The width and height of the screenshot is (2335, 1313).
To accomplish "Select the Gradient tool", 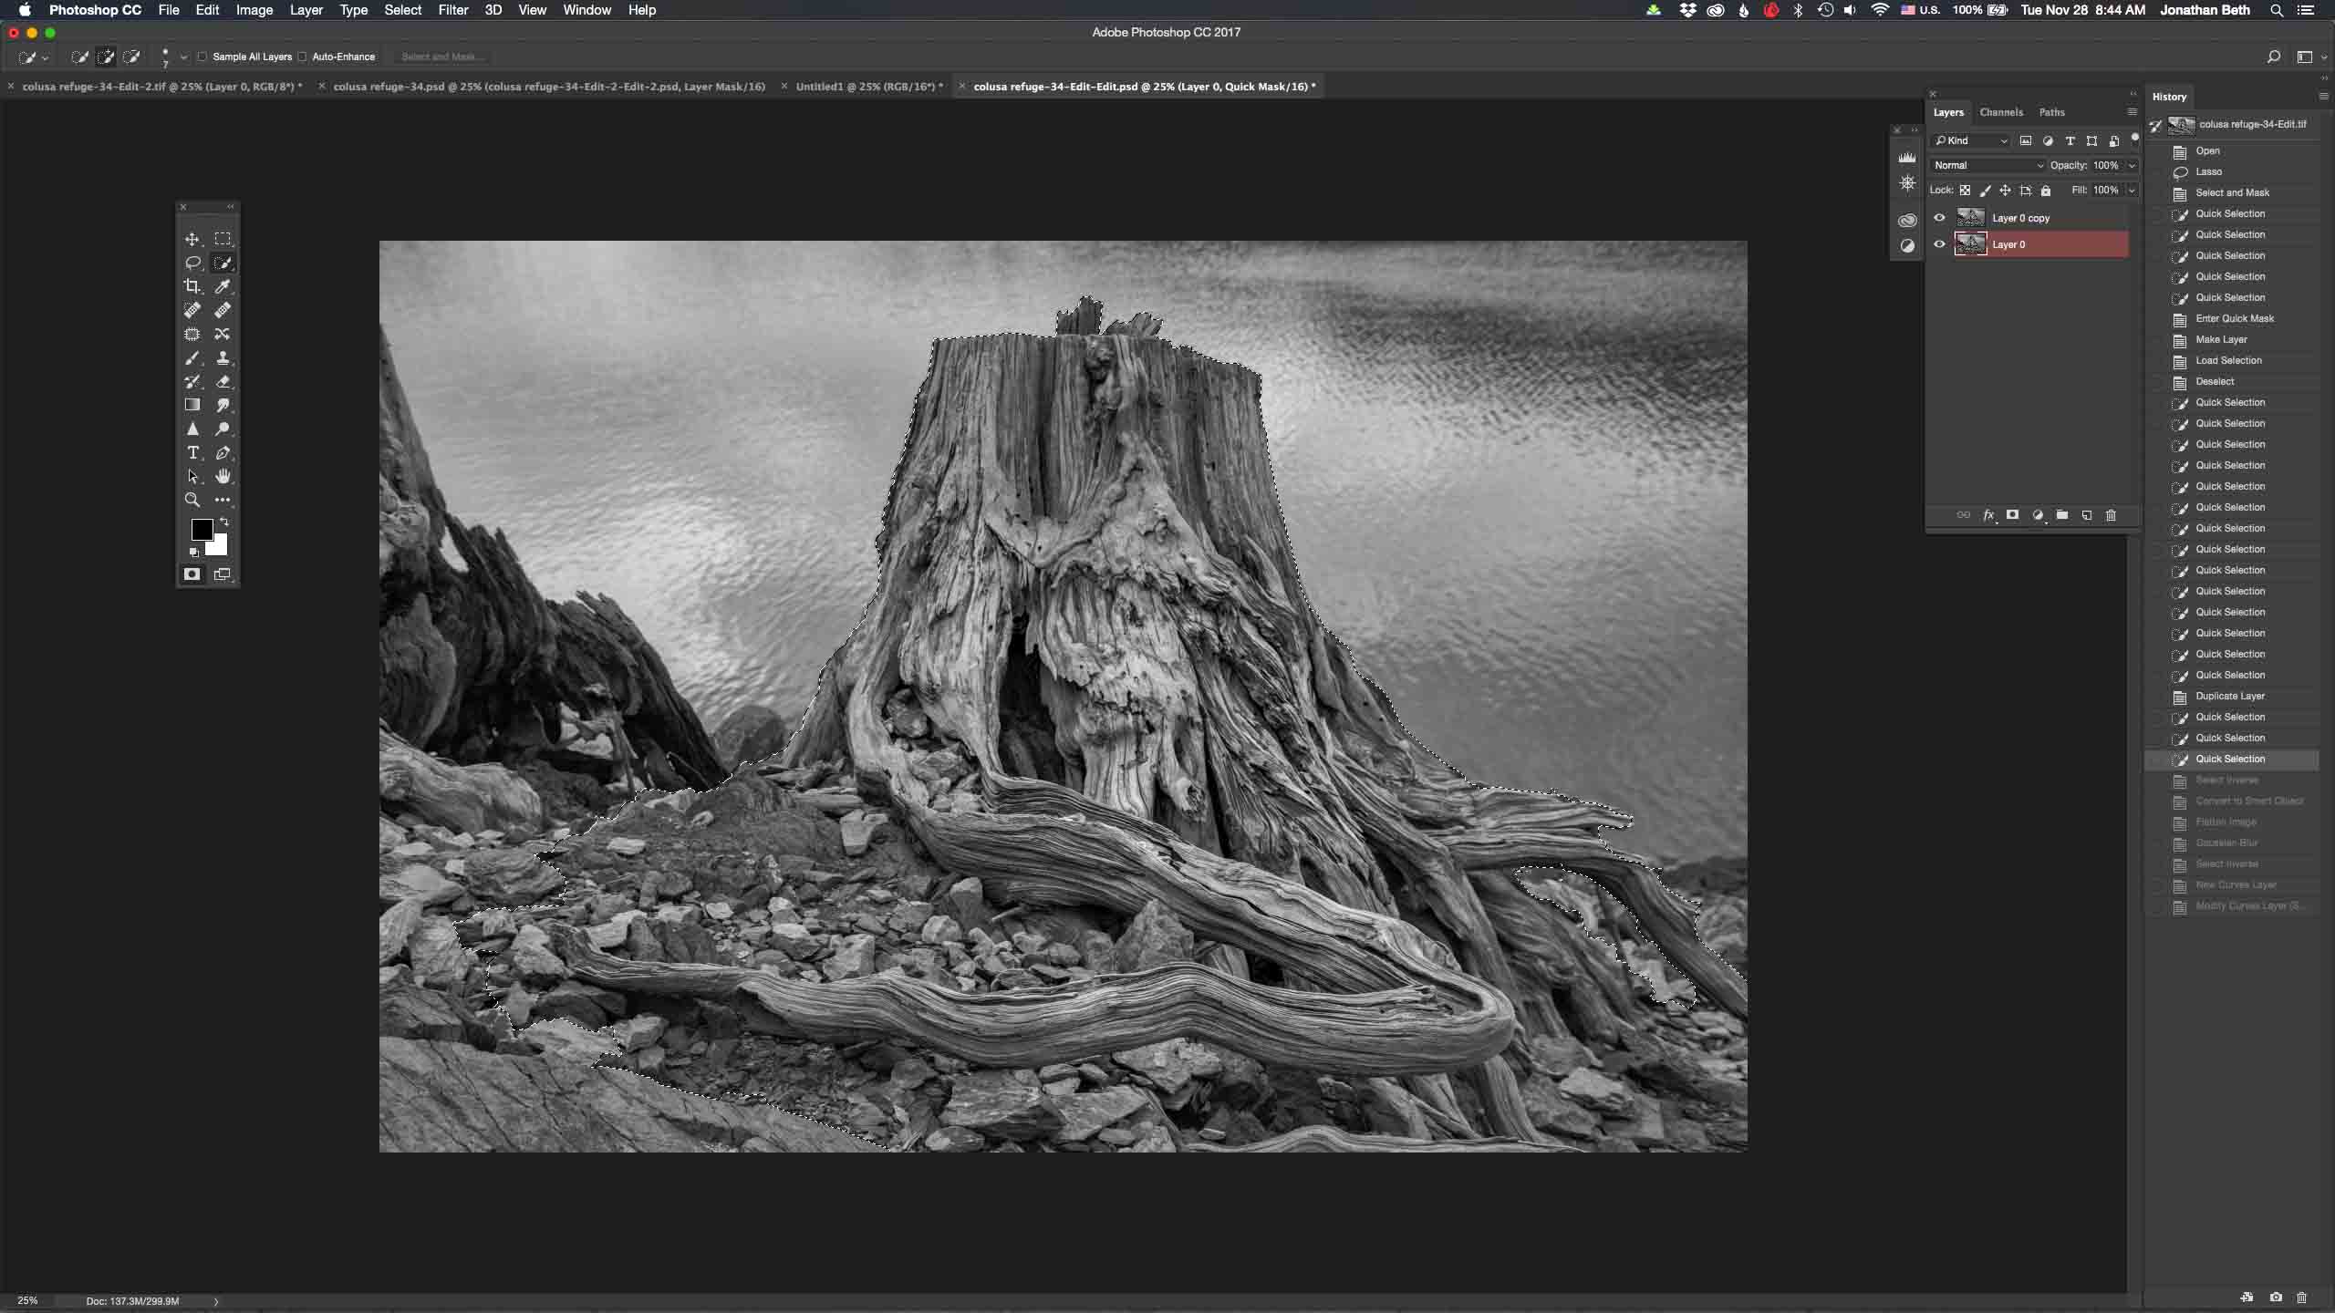I will click(x=192, y=405).
